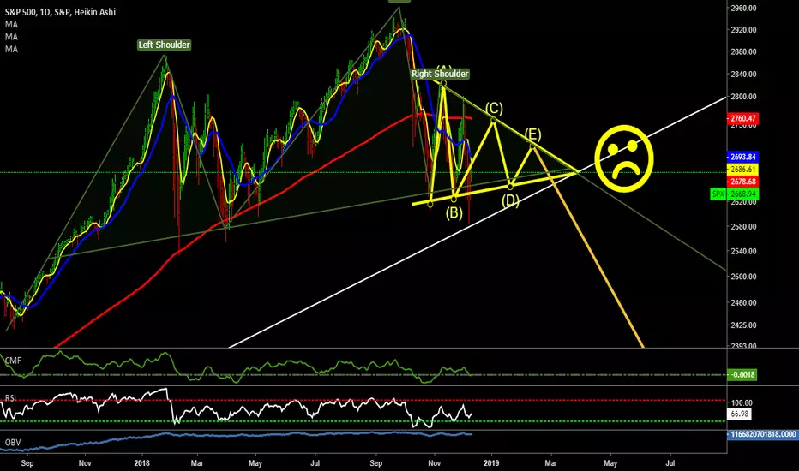Click the 2425.00 price axis tick
The width and height of the screenshot is (799, 471).
click(743, 325)
